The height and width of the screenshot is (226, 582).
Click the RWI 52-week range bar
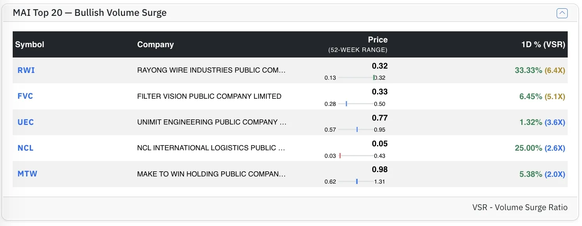click(x=356, y=78)
